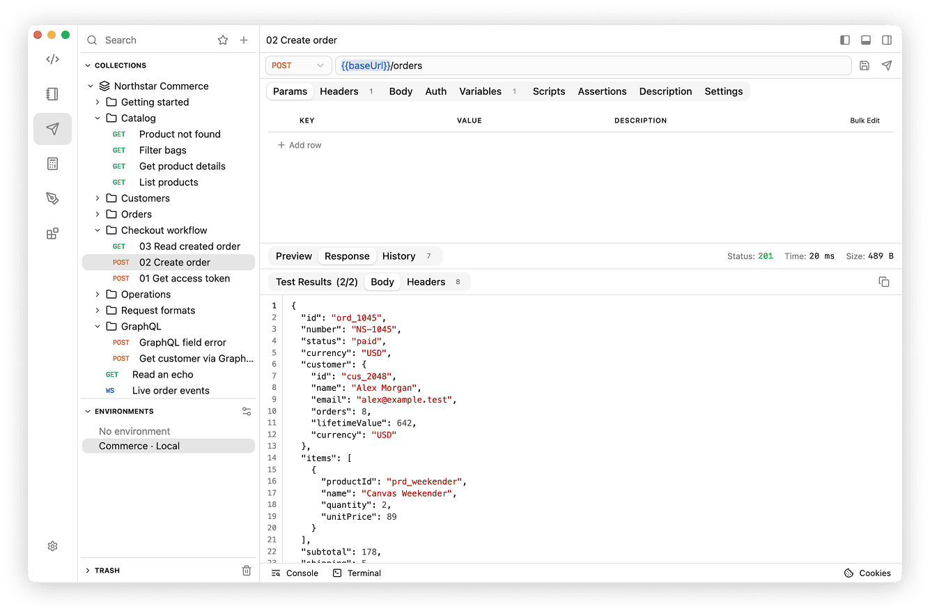Image resolution: width=930 pixels, height=613 pixels.
Task: Open the POST method dropdown
Action: (298, 65)
